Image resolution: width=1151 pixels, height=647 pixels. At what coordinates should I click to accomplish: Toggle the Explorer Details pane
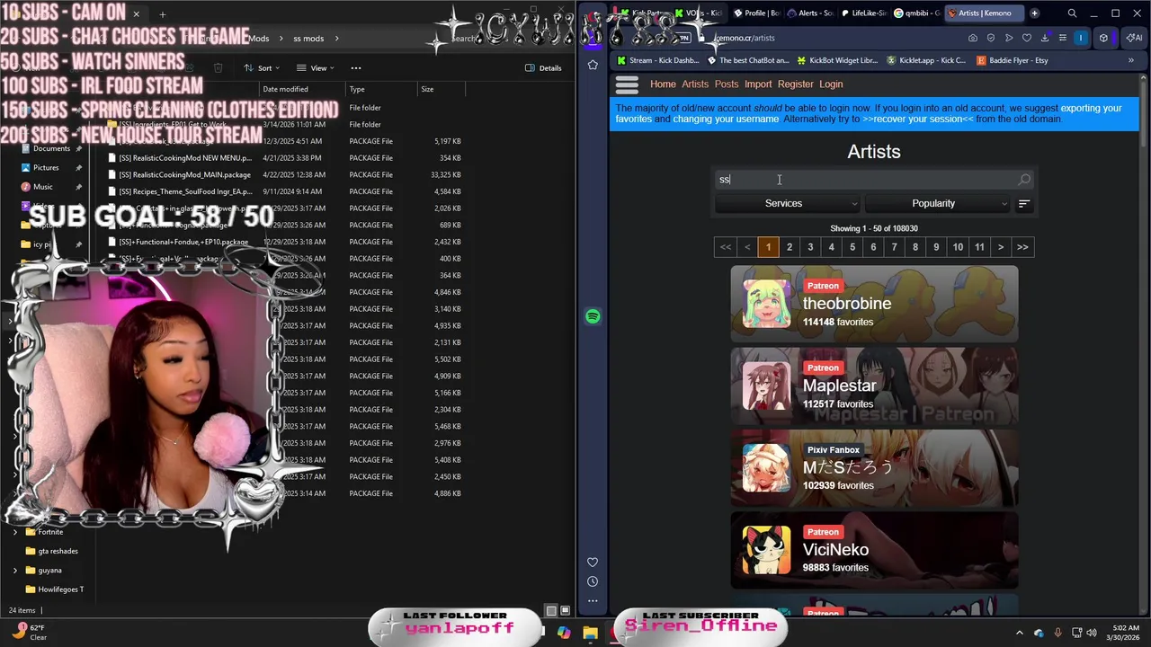(544, 68)
